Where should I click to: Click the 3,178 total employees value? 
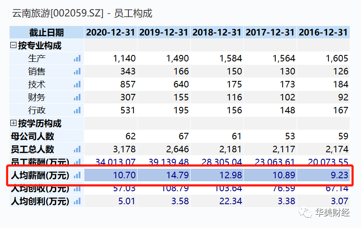tap(125, 149)
